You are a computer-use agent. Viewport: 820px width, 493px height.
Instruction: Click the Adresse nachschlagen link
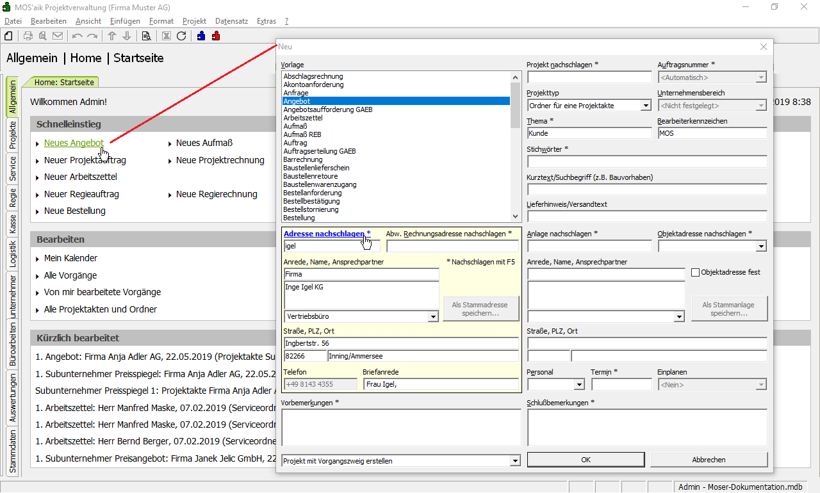click(324, 234)
